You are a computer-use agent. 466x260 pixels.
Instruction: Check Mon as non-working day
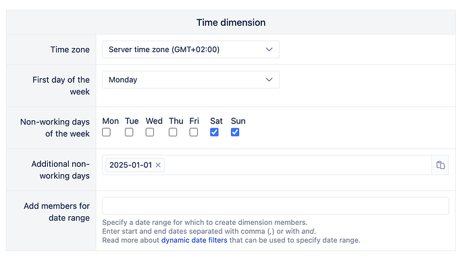click(x=107, y=132)
